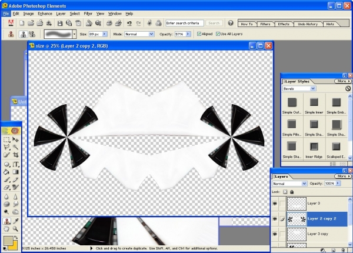Click the Search button

pos(214,23)
